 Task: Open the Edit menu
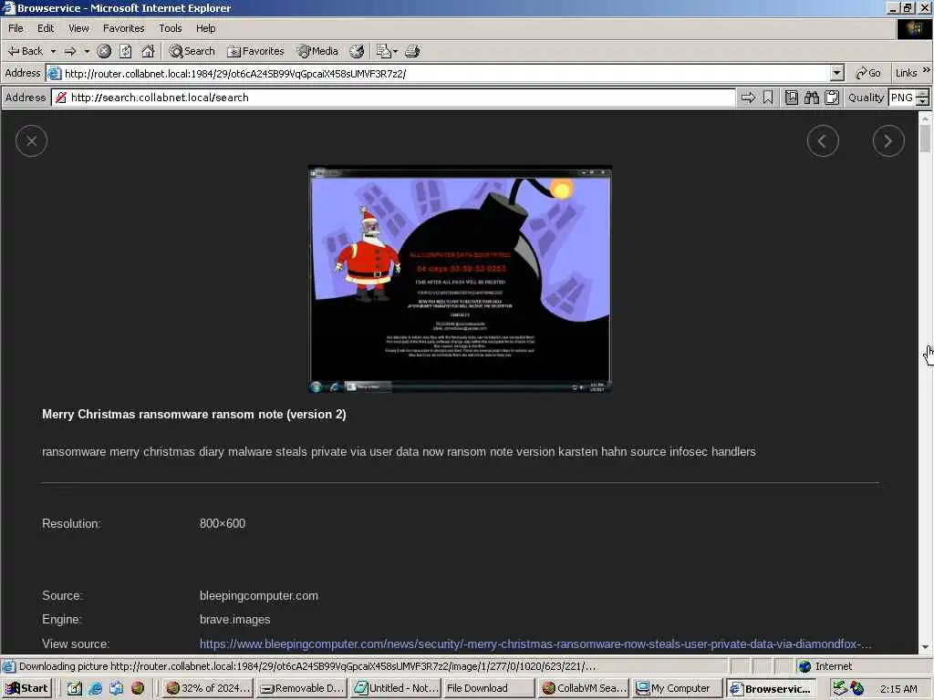coord(46,28)
